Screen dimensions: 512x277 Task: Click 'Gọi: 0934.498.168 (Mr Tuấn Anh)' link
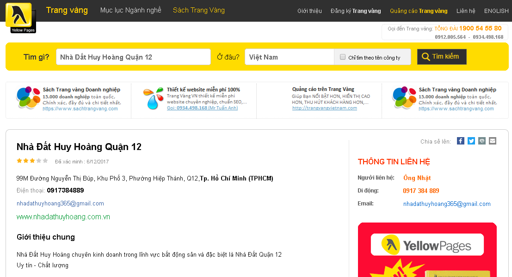[x=203, y=108]
